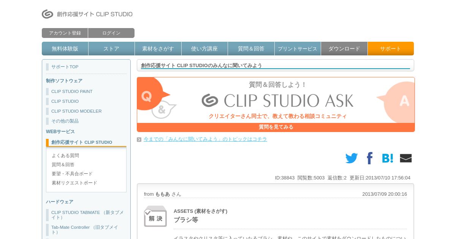Click the 質問を見てみる banner button

coord(276,127)
